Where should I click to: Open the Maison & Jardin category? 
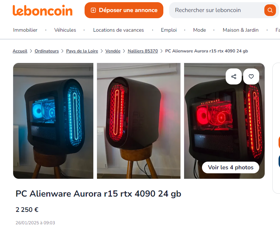point(241,30)
